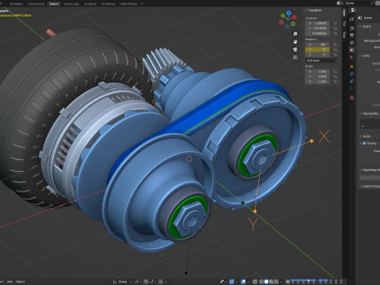380x285 pixels.
Task: Open the Texture properties checker tab icon
Action: coord(351,97)
